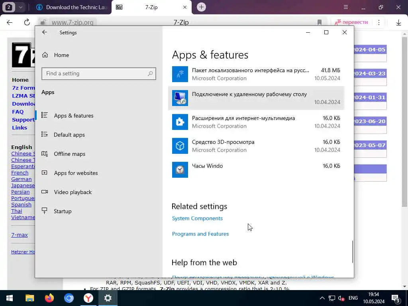Open Yandex Browser taskbar icon
Screen dimensions: 408x306
click(x=88, y=298)
